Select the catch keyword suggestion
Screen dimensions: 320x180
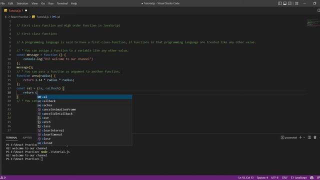[x=84, y=122]
